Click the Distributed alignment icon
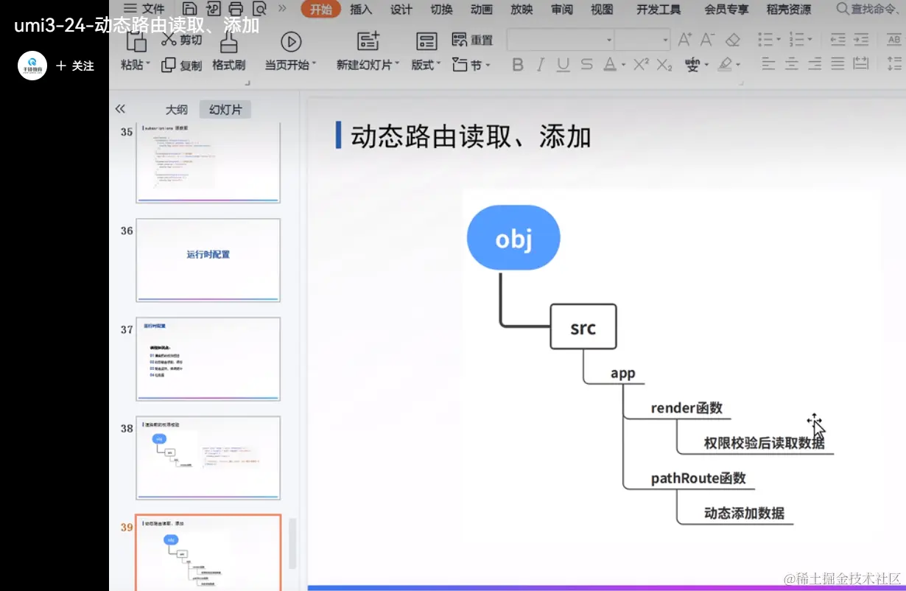 [862, 64]
